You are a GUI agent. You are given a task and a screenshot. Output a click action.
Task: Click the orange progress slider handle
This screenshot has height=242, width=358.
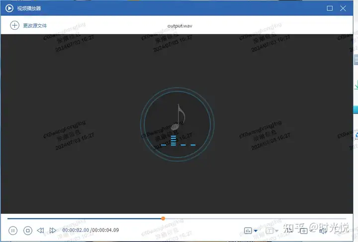click(x=163, y=219)
